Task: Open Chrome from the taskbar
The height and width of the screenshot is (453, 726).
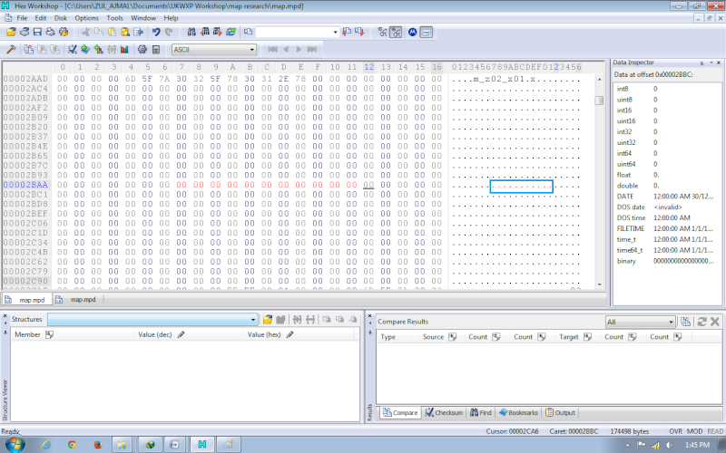Action: tap(72, 445)
